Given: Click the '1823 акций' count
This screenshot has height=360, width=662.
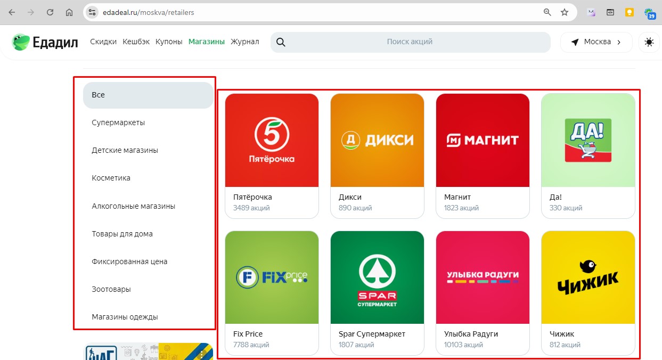Looking at the screenshot, I should pyautogui.click(x=461, y=208).
